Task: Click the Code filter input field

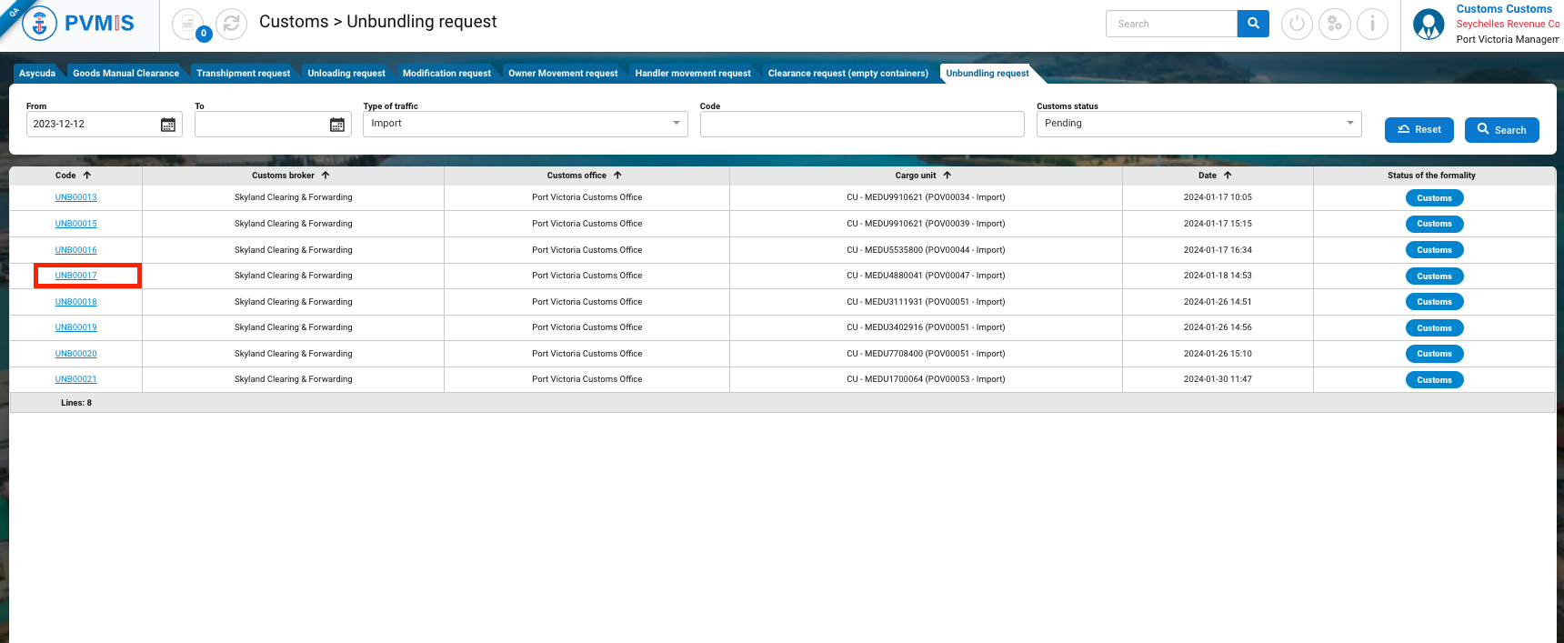Action: (x=861, y=125)
